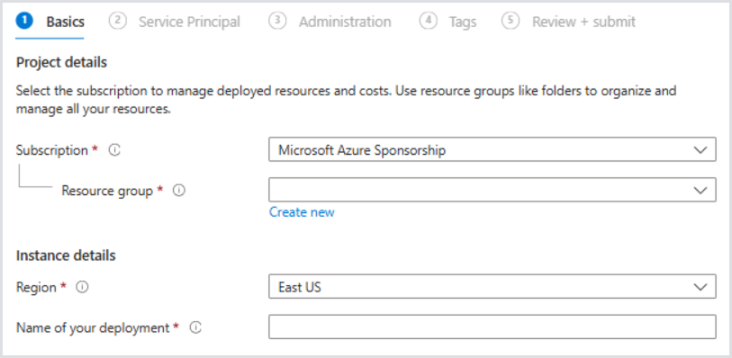
Task: Click the step 4 circle icon
Action: click(428, 21)
